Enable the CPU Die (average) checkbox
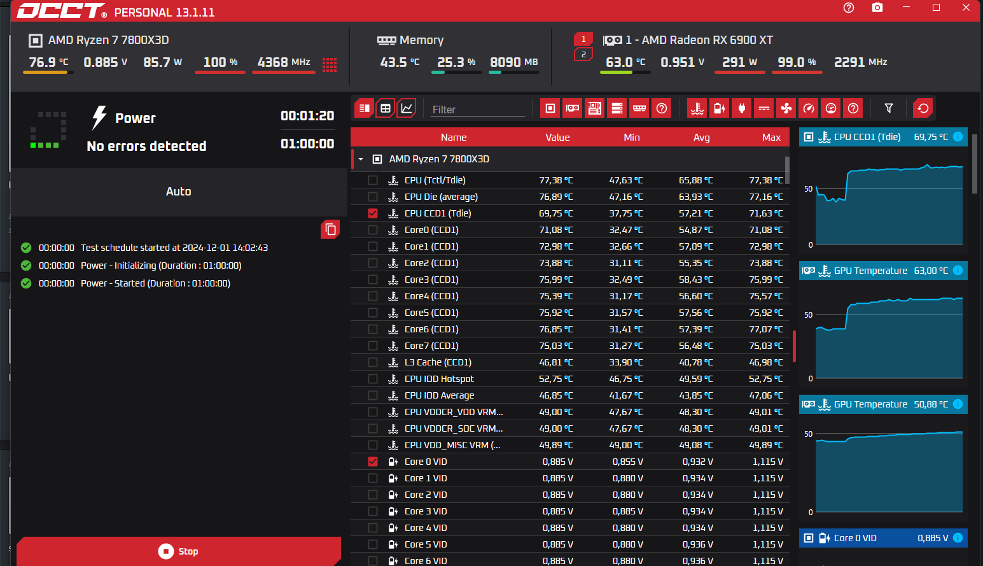Screen dimensions: 983x566 tap(373, 197)
